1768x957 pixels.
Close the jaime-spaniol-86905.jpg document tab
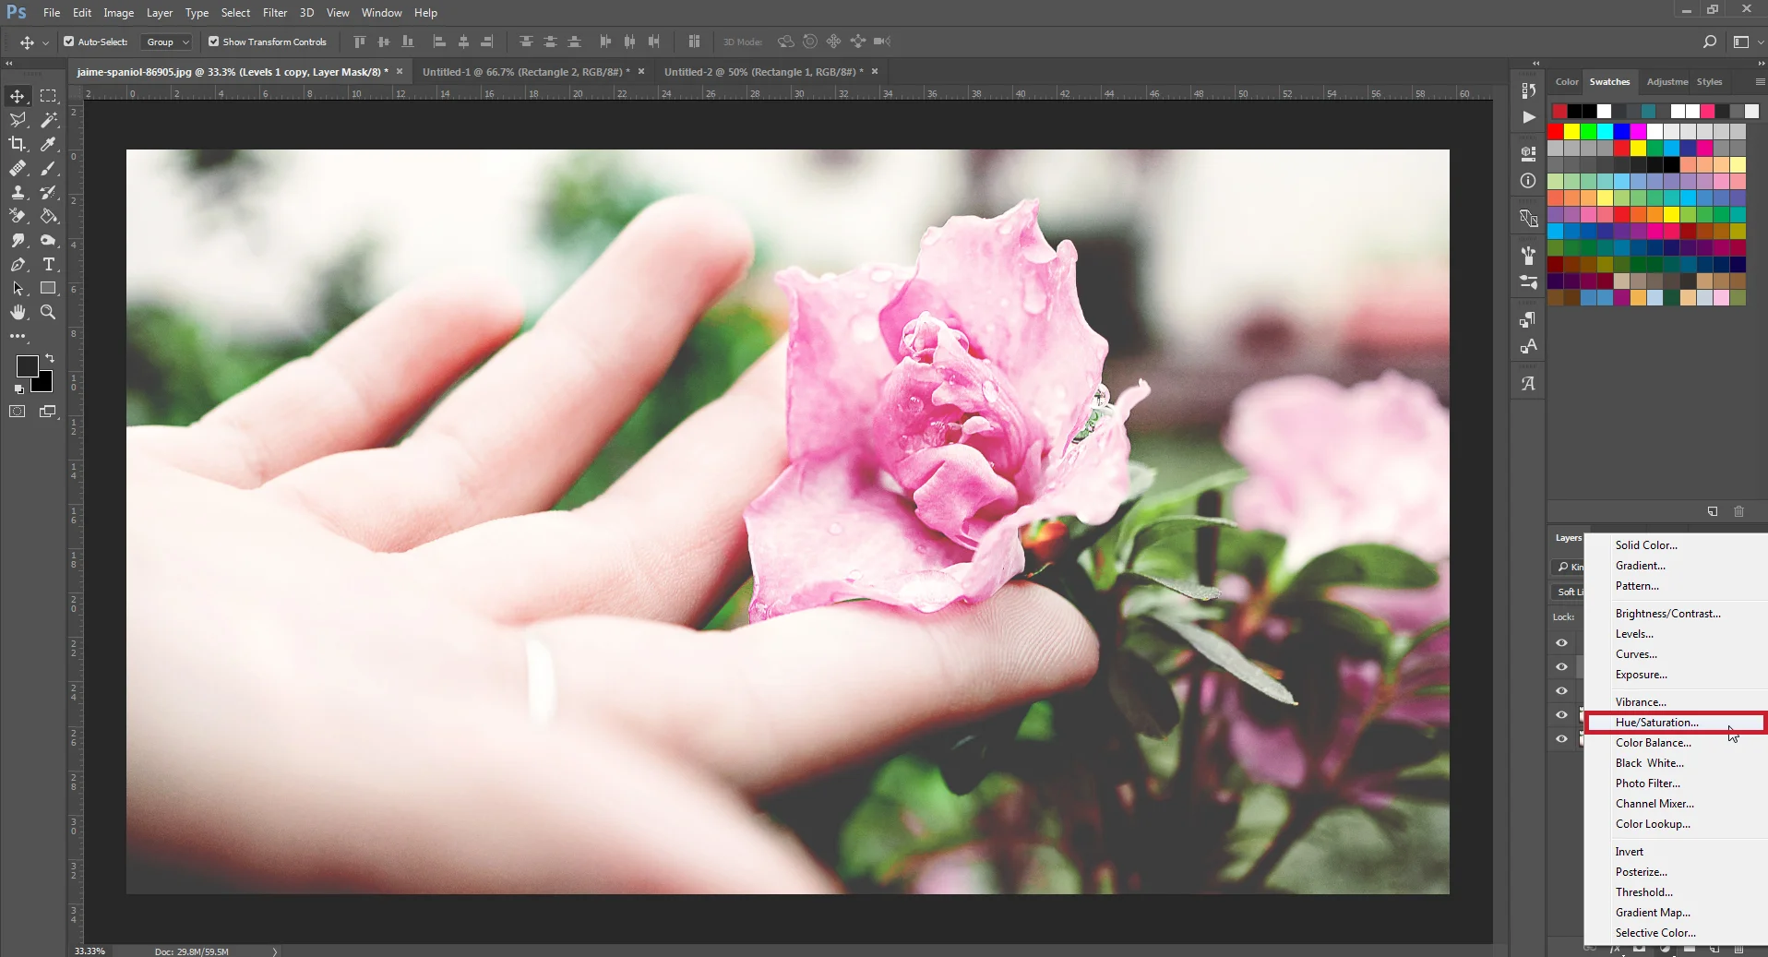click(400, 71)
